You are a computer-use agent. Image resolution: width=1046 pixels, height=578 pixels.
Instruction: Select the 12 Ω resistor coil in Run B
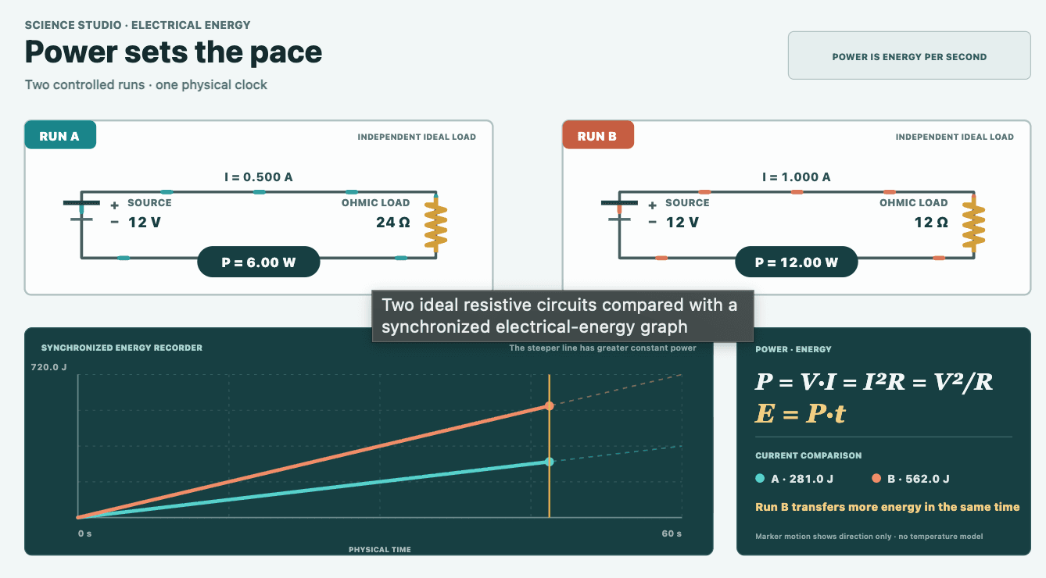(973, 225)
